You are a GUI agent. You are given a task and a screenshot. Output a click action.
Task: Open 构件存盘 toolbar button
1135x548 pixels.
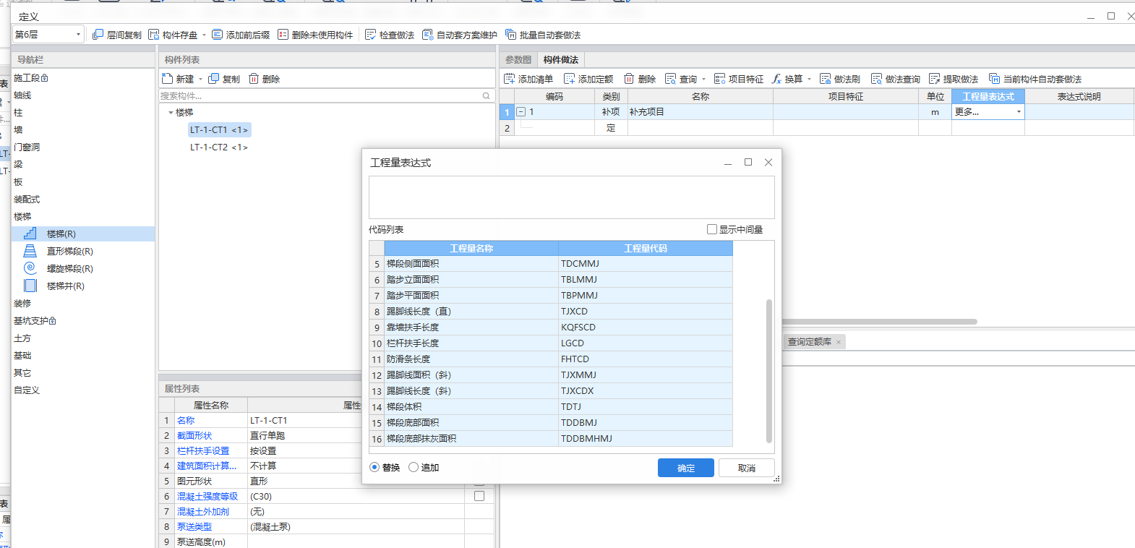click(173, 35)
